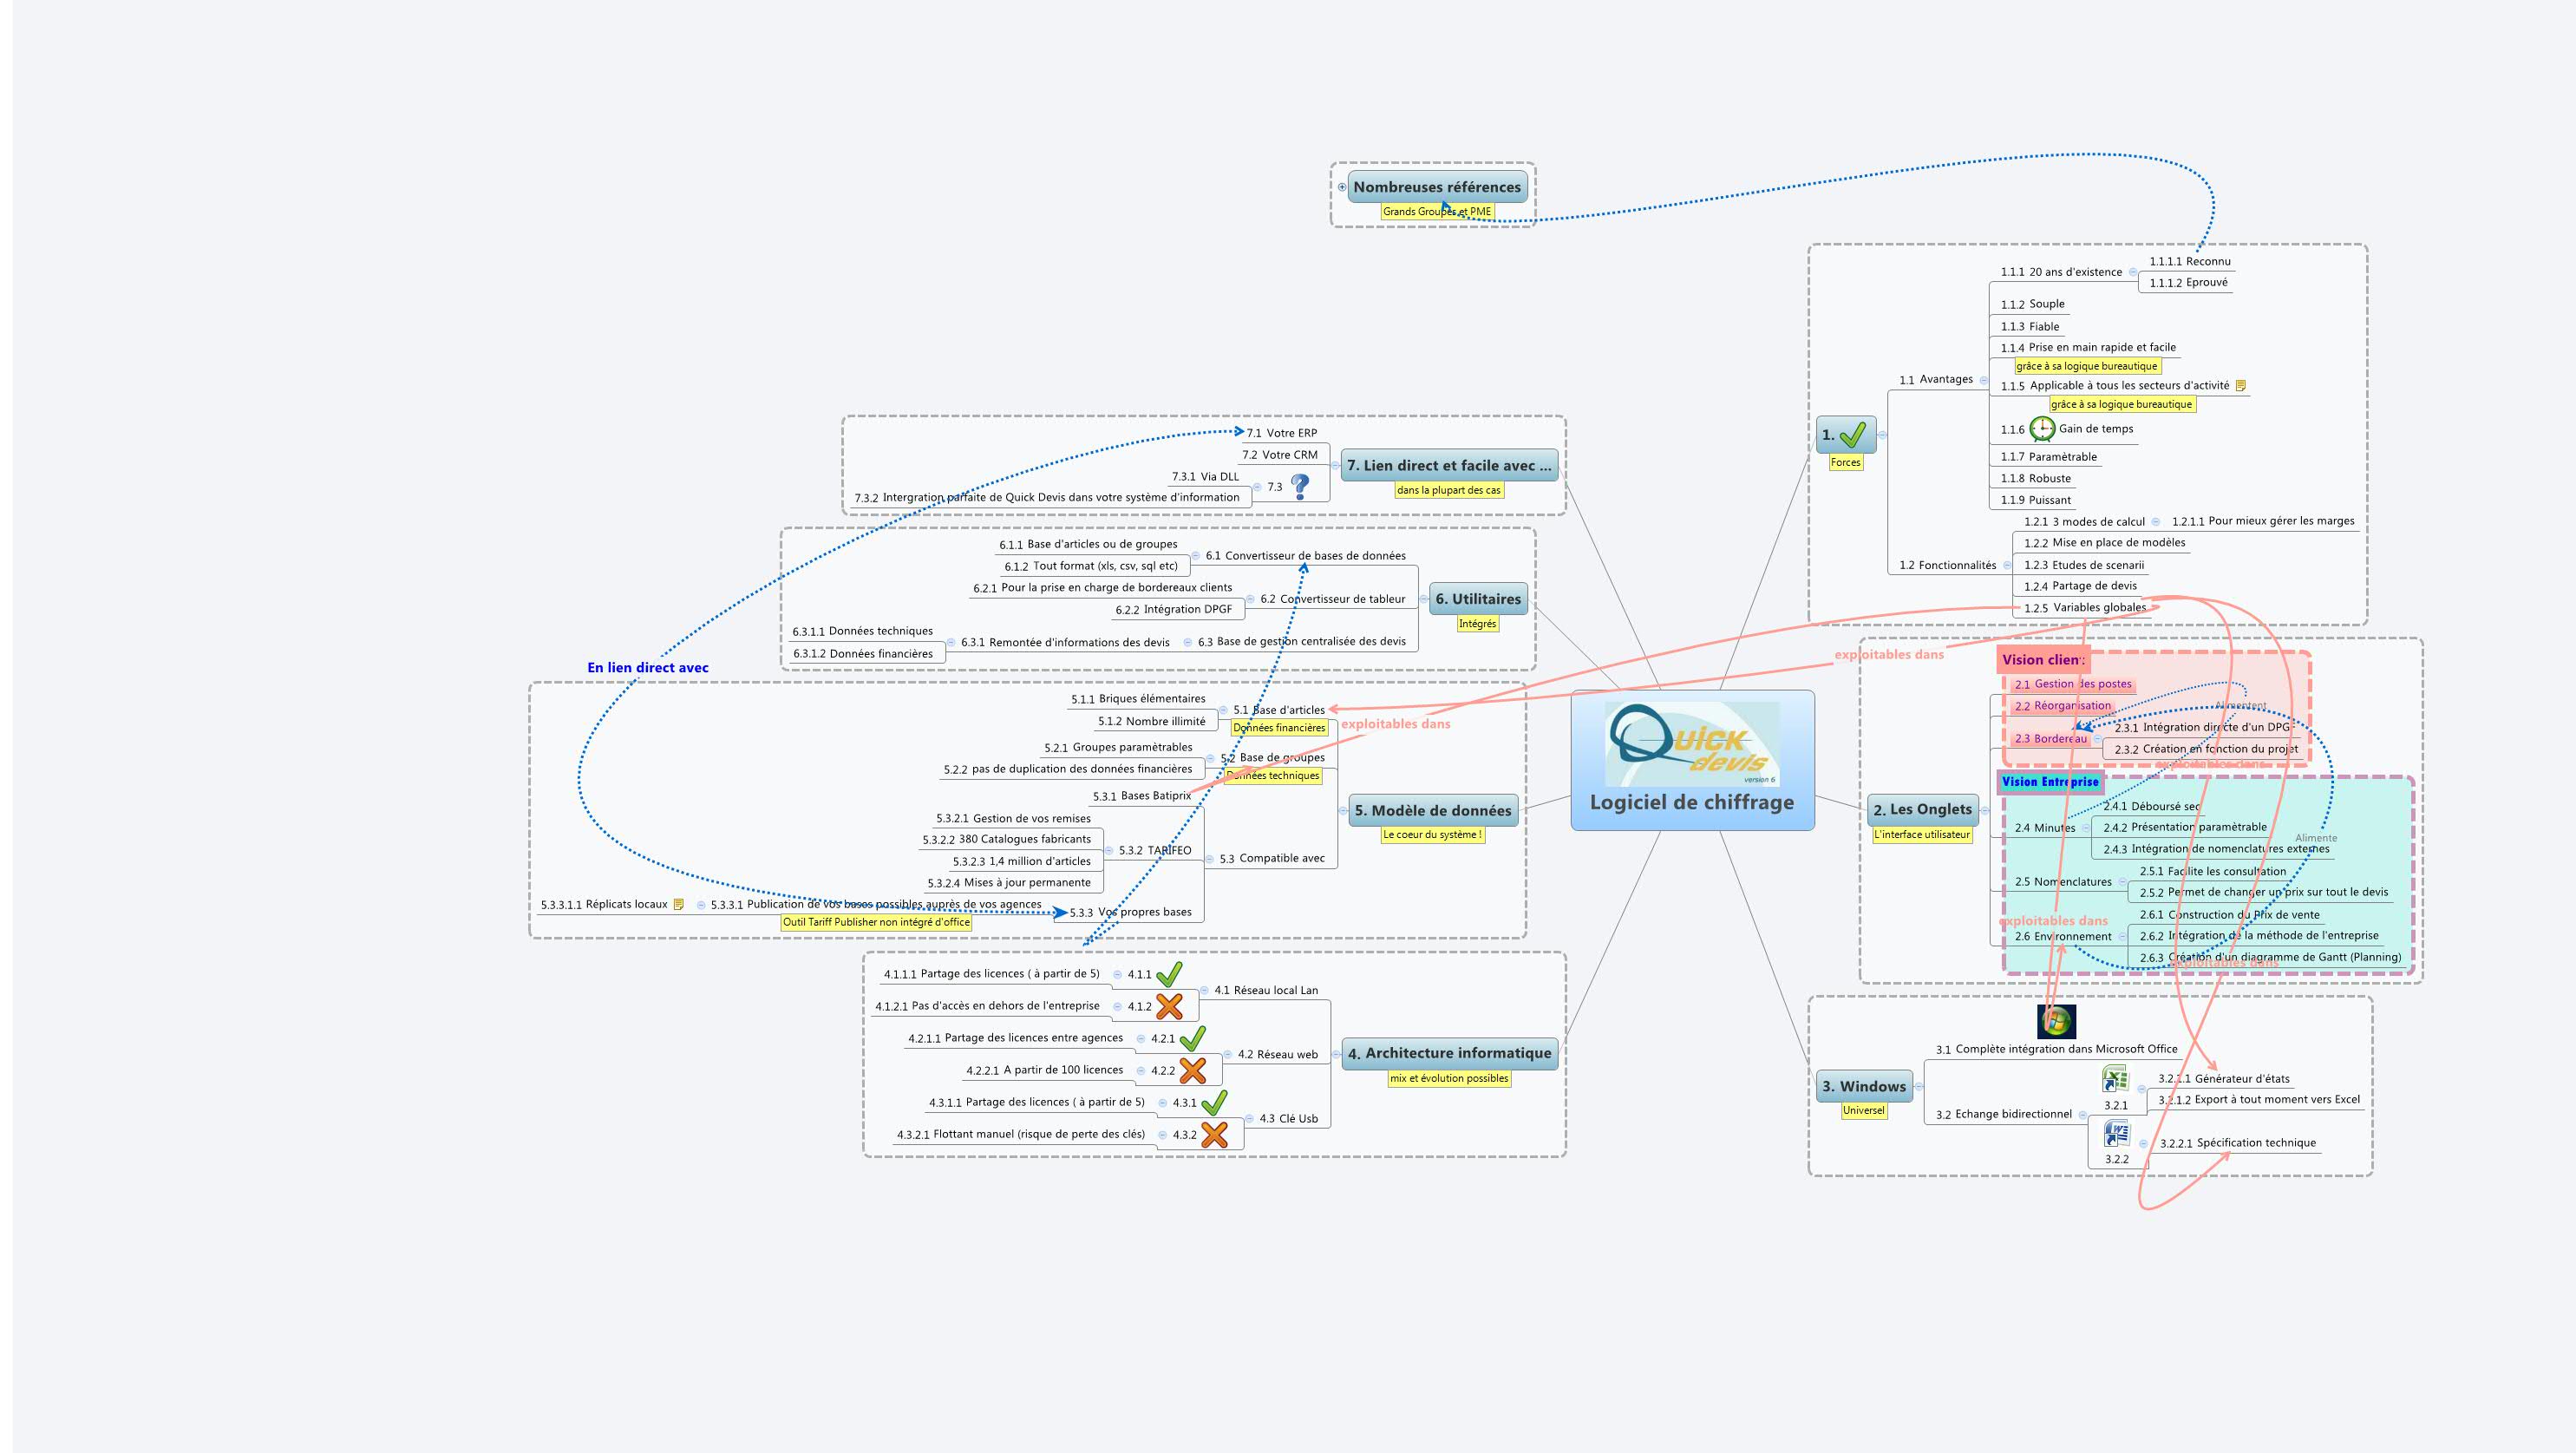Collapse 5.3 Compatible avec branch
Screen dimensions: 2576x1453
point(1210,858)
